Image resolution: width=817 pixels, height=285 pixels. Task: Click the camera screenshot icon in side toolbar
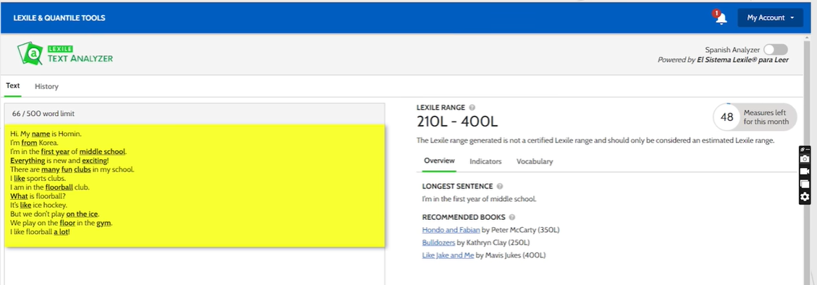[x=805, y=158]
